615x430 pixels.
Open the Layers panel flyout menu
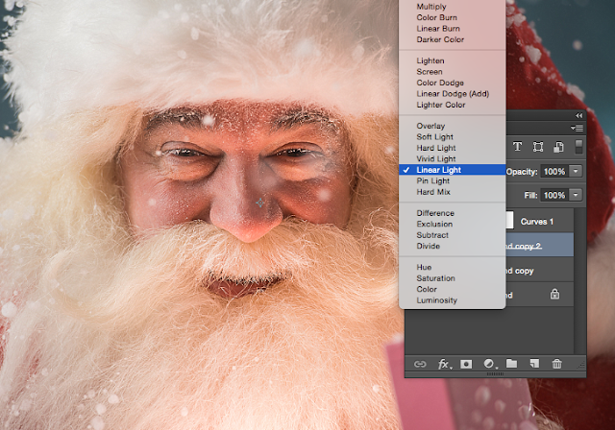point(577,128)
